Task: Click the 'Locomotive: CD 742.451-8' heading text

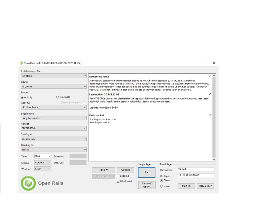Action: click(x=104, y=94)
